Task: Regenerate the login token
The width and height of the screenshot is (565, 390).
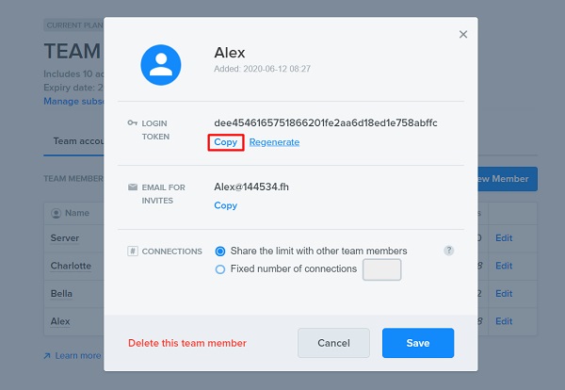Action: [274, 142]
